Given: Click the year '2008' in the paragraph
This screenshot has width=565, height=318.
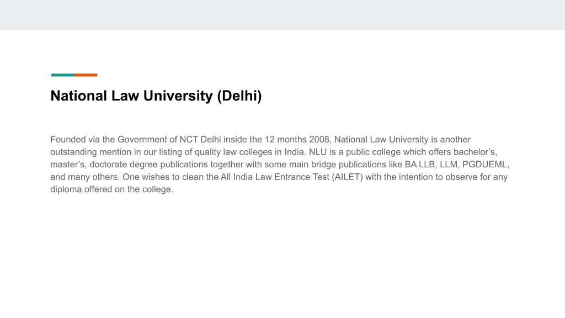Looking at the screenshot, I should [x=319, y=140].
